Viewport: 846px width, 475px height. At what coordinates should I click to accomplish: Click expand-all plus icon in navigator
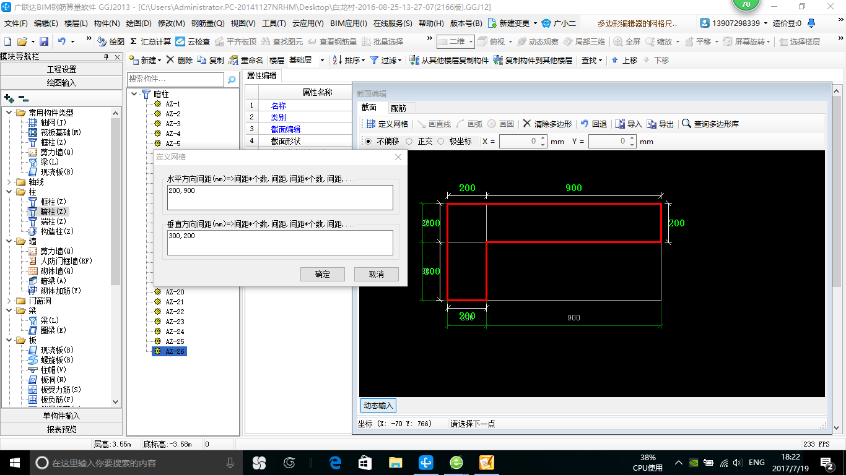coord(9,98)
